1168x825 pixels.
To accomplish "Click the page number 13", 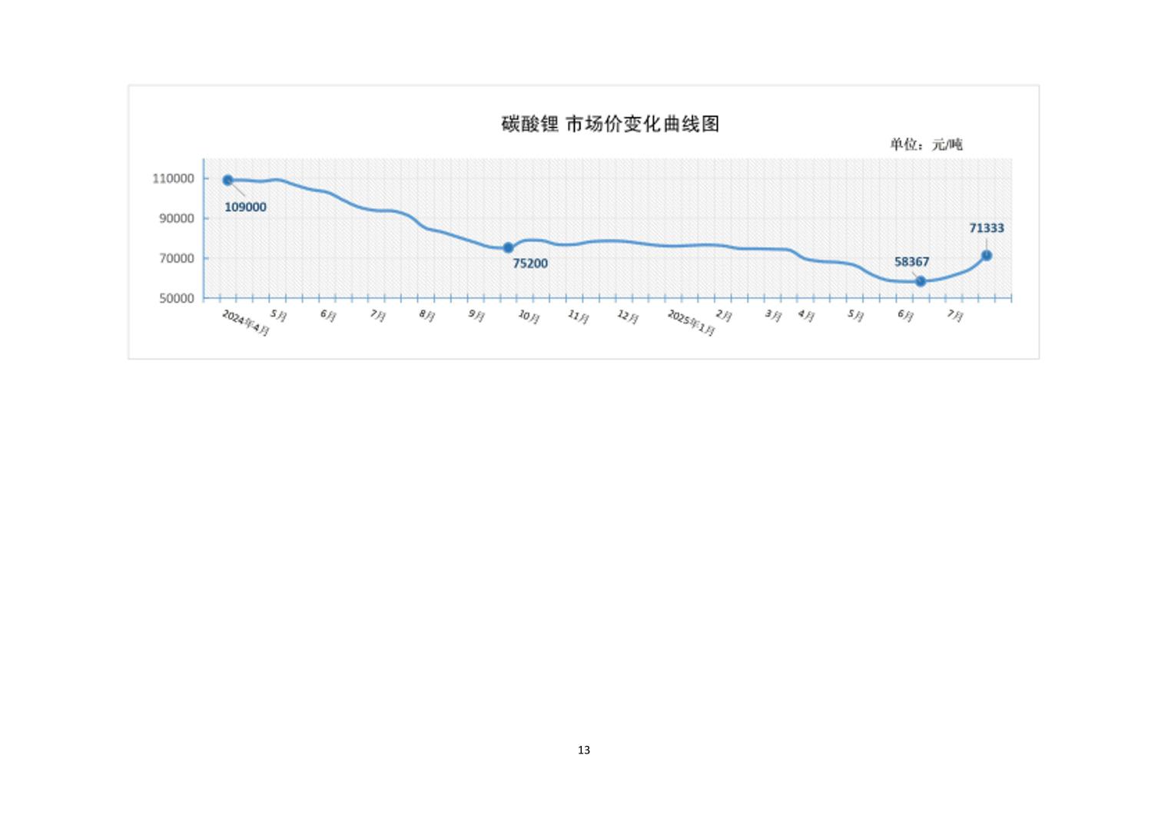I will pos(584,750).
